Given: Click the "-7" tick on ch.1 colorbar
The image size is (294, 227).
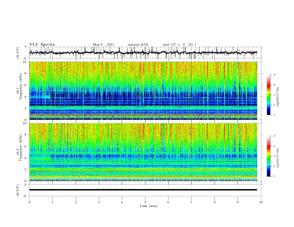Looking at the screenshot, I should (274, 115).
